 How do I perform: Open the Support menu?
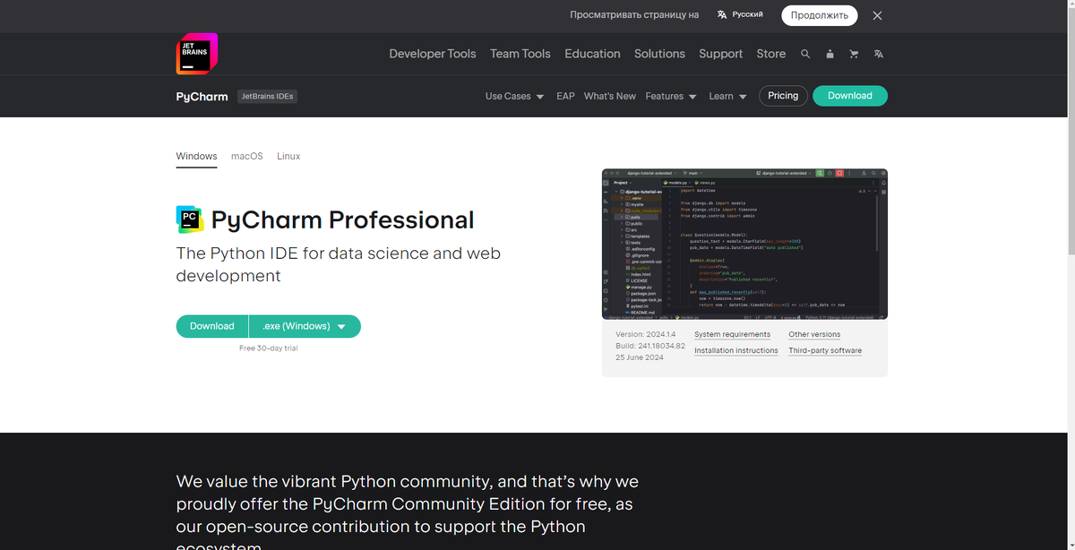click(720, 54)
